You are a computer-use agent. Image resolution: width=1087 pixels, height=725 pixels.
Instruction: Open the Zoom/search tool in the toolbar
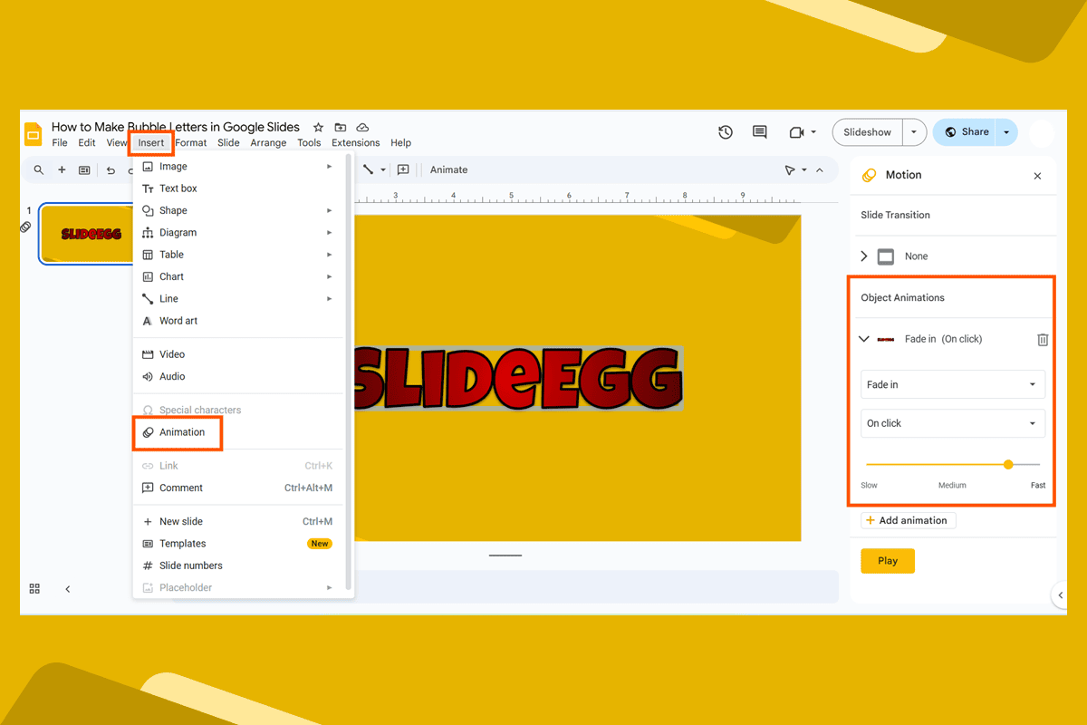(38, 169)
